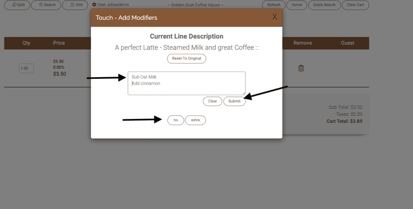Image resolution: width=413 pixels, height=209 pixels.
Task: Close the Add Modifiers dialog with X
Action: (274, 17)
